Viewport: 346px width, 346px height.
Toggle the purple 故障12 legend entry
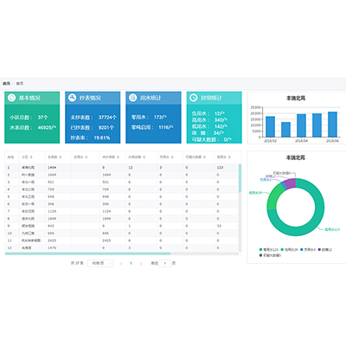pos(325,250)
